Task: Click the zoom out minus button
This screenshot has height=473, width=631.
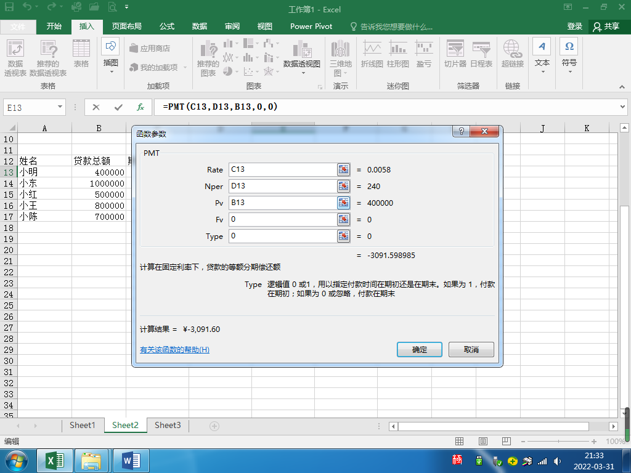Action: click(x=523, y=441)
